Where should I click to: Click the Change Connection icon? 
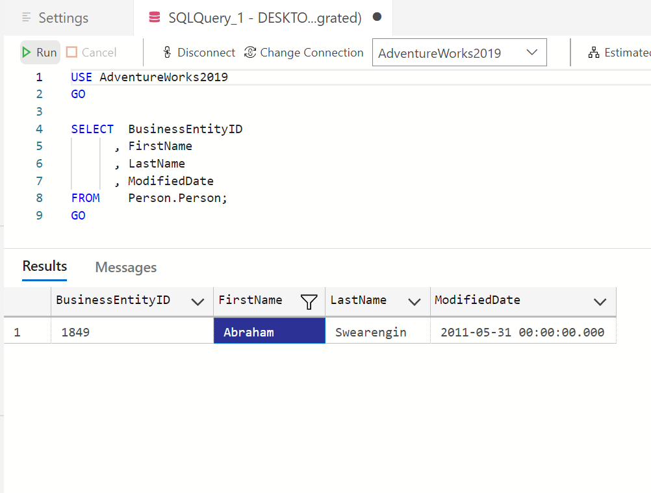pyautogui.click(x=250, y=53)
